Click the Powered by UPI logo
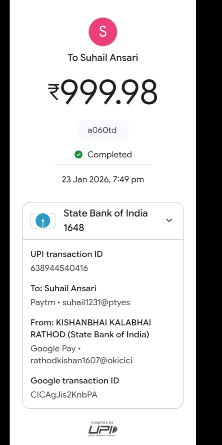222x445 pixels. (103, 429)
